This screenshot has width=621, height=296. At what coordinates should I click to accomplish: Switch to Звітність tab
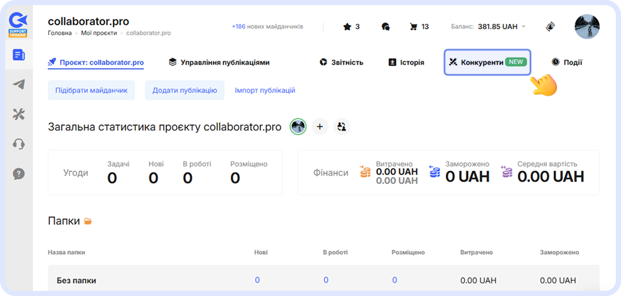coord(341,63)
